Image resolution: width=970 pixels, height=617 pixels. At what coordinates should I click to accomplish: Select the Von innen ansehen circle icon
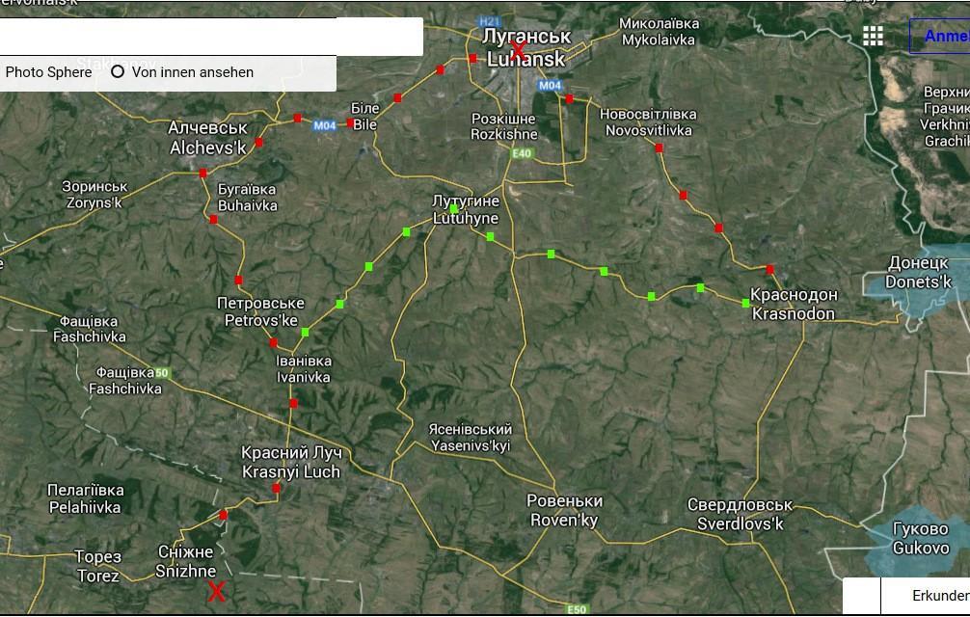(x=118, y=71)
